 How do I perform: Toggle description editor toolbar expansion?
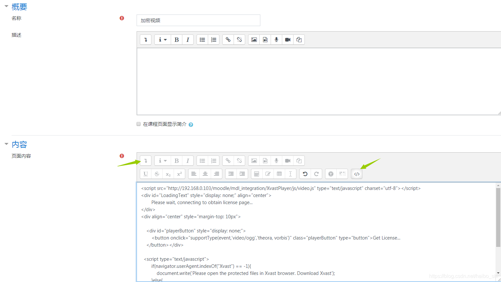[146, 40]
